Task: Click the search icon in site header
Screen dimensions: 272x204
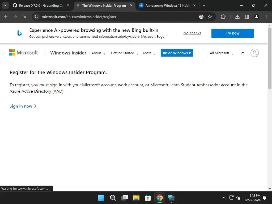Action: pyautogui.click(x=243, y=54)
